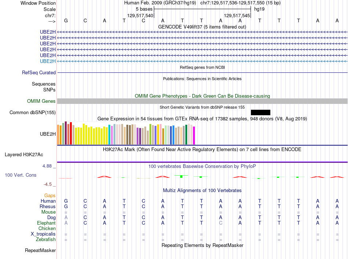Click the 4.88 PhyloP upper axis value
The height and width of the screenshot is (259, 348).
(x=47, y=166)
